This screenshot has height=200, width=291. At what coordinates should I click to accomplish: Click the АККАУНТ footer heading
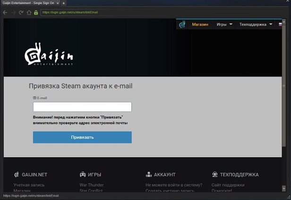(164, 175)
